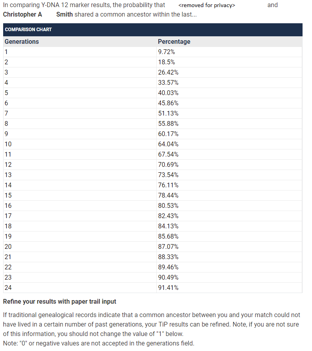Click generation number 13 row label

pyautogui.click(x=8, y=175)
